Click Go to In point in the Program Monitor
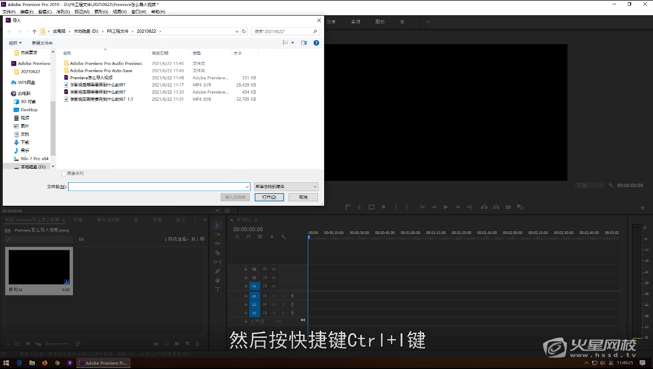Viewport: 653px width, 369px height. point(422,207)
